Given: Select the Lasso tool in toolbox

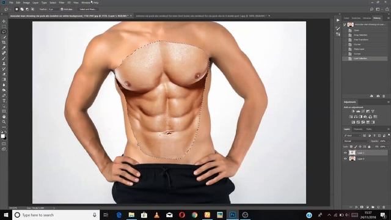Looking at the screenshot, I should [4, 32].
